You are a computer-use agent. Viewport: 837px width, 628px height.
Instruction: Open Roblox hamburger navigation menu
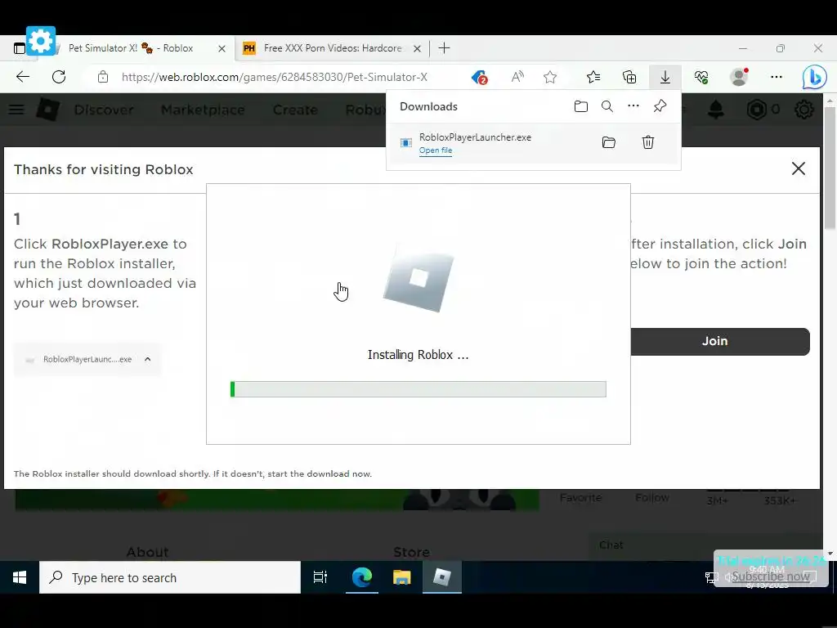[16, 110]
